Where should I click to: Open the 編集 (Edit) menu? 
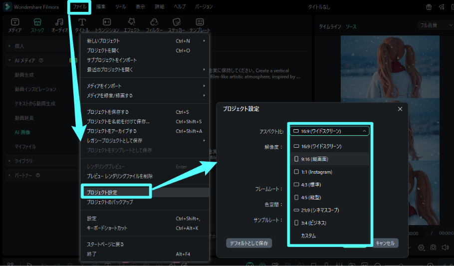(101, 7)
